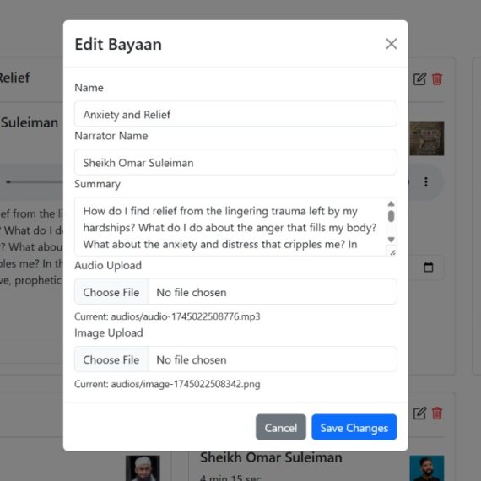
Task: Click red trash icon on lower background card
Action: point(437,413)
